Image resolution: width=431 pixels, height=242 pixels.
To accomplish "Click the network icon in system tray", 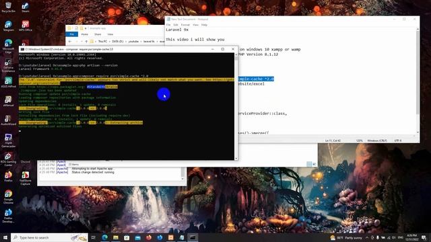I will point(389,237).
